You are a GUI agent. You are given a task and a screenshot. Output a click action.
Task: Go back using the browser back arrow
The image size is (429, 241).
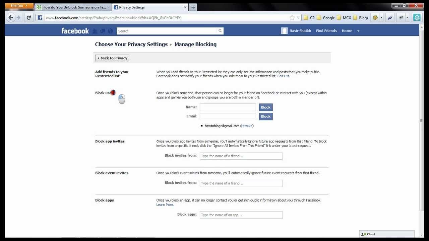point(11,18)
